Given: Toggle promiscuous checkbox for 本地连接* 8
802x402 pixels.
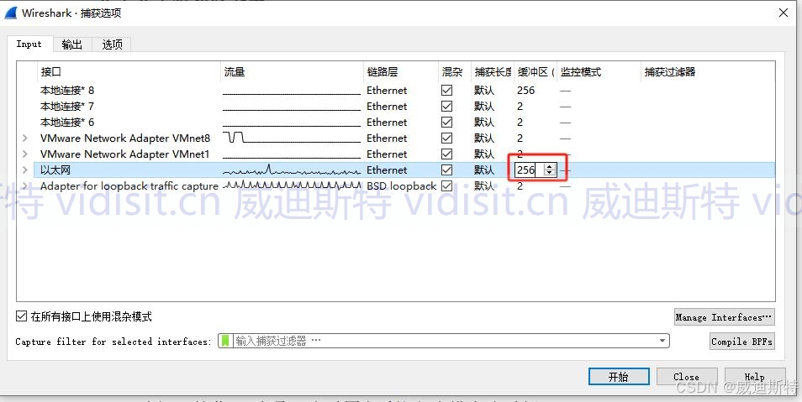Looking at the screenshot, I should click(x=446, y=91).
